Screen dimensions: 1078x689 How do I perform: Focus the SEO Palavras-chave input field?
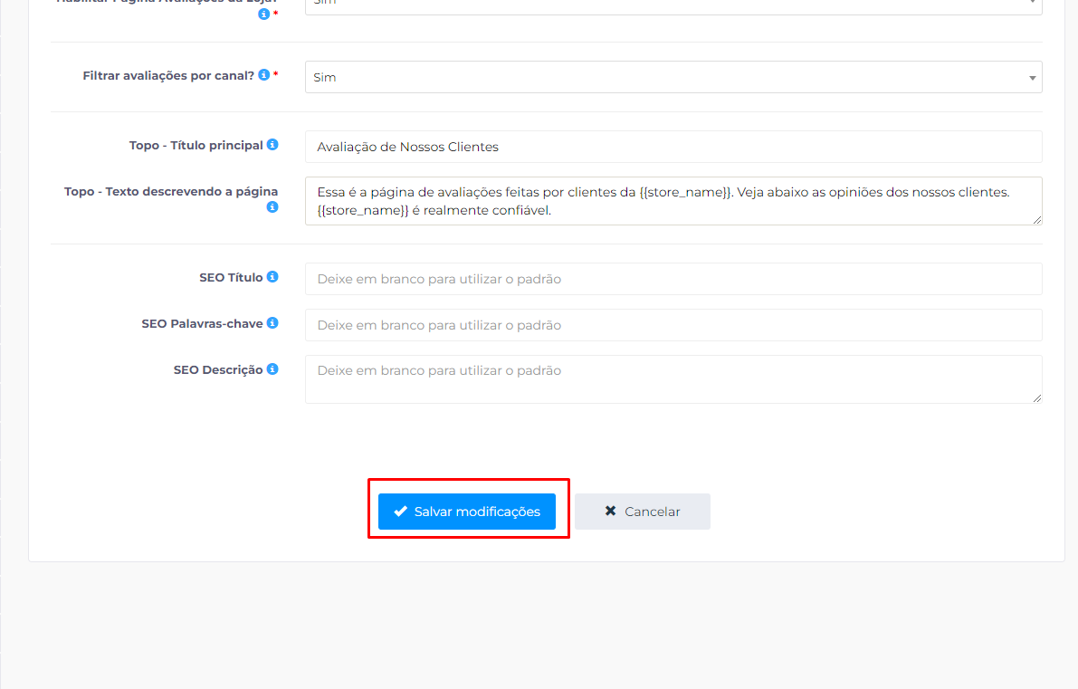click(x=673, y=324)
